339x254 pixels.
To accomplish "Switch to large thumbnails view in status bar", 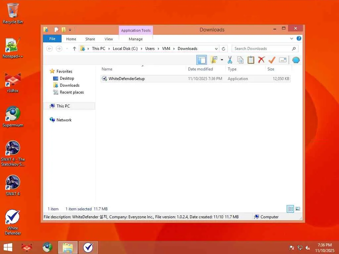I will (x=298, y=209).
